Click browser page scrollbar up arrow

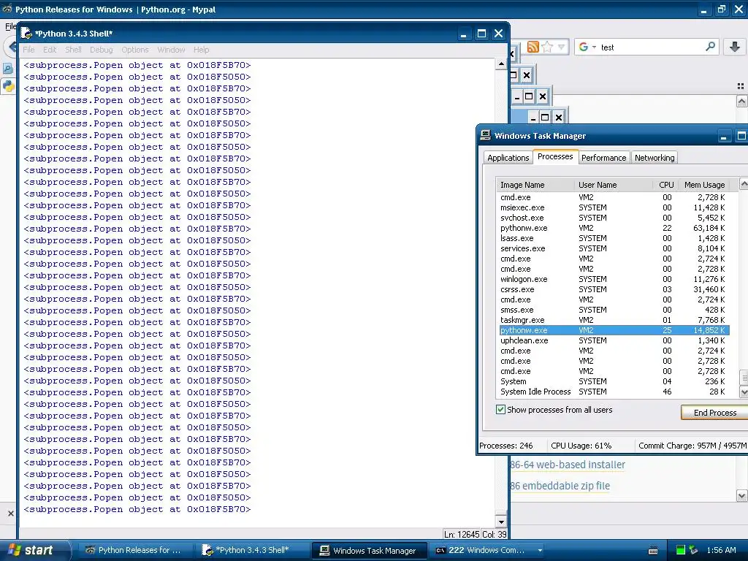coord(741,101)
